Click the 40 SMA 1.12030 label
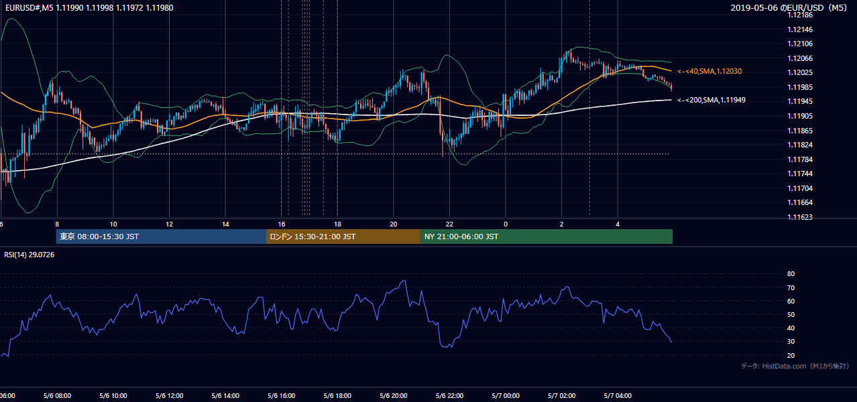 (709, 71)
